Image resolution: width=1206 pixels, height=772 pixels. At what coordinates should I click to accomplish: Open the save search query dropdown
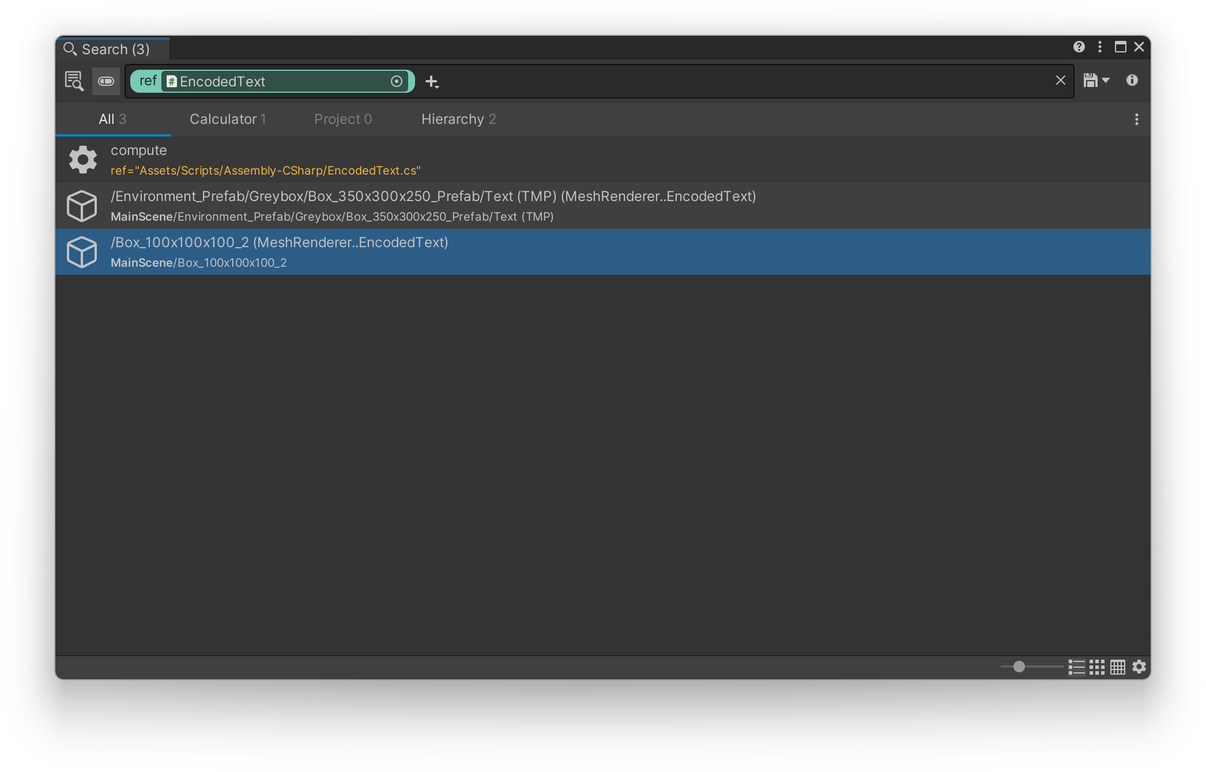(1096, 81)
